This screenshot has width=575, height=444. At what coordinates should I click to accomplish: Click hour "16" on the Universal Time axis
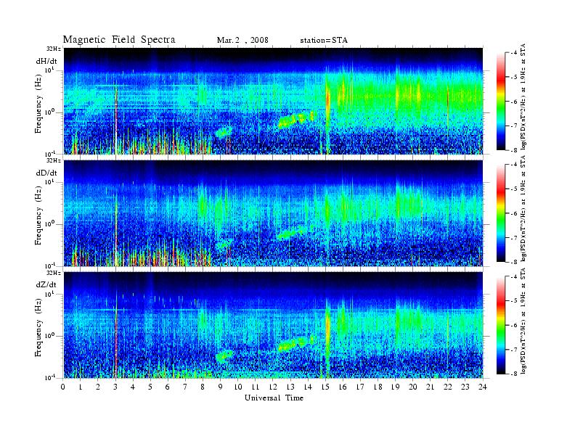pos(343,387)
